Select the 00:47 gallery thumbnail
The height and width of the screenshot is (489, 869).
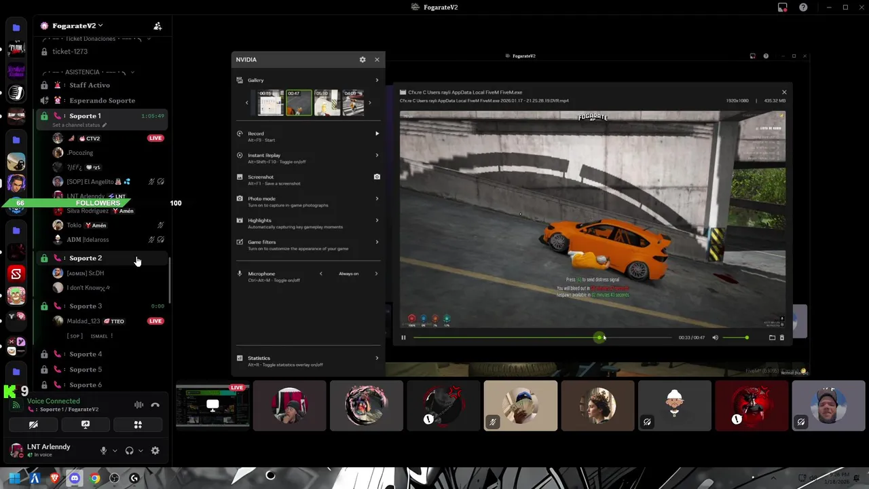click(x=299, y=103)
